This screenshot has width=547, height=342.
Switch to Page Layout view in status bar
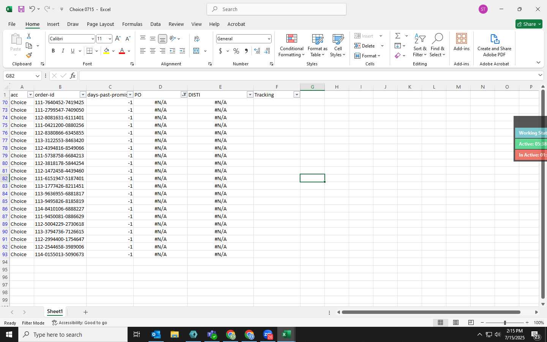pyautogui.click(x=455, y=323)
